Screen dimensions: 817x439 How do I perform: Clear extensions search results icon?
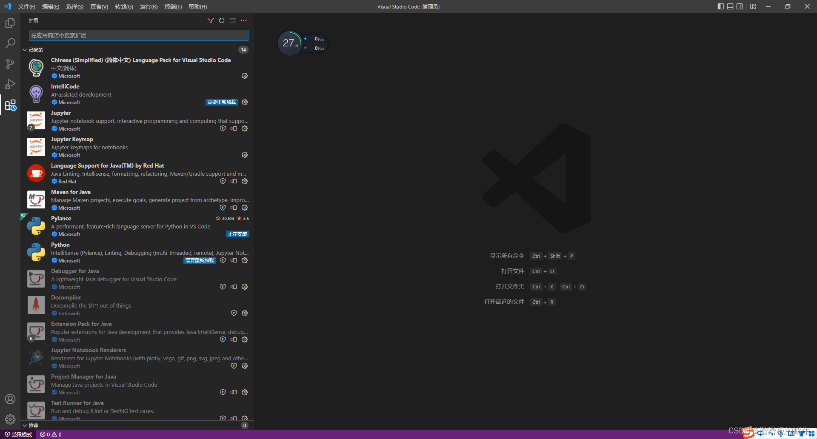[x=233, y=20]
